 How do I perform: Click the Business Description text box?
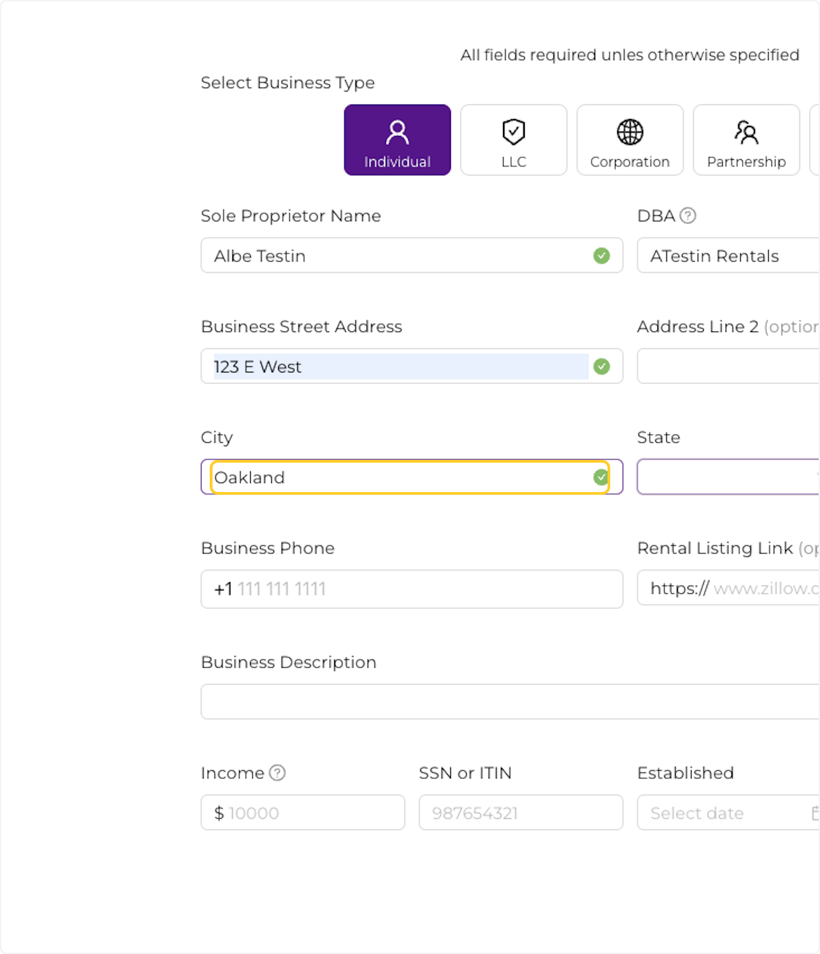509,702
